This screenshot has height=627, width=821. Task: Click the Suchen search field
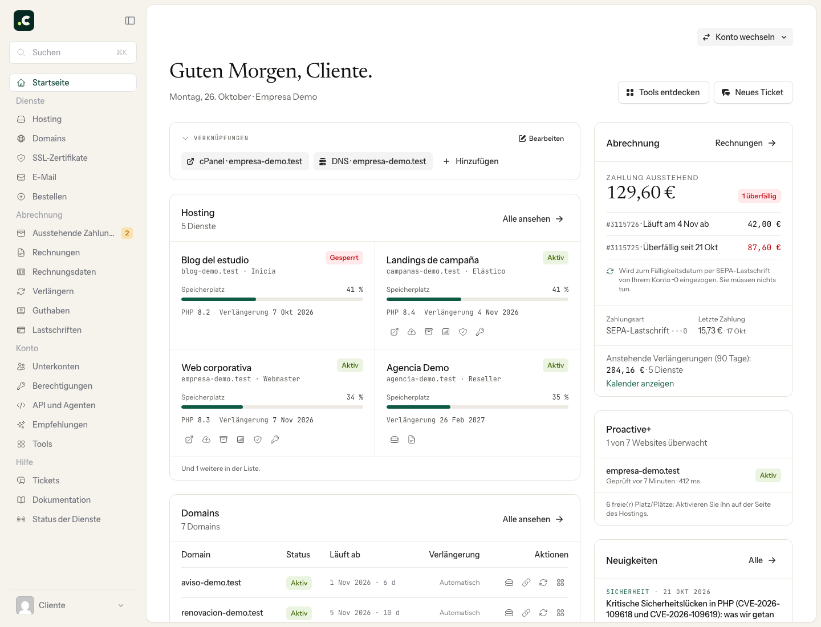click(73, 52)
